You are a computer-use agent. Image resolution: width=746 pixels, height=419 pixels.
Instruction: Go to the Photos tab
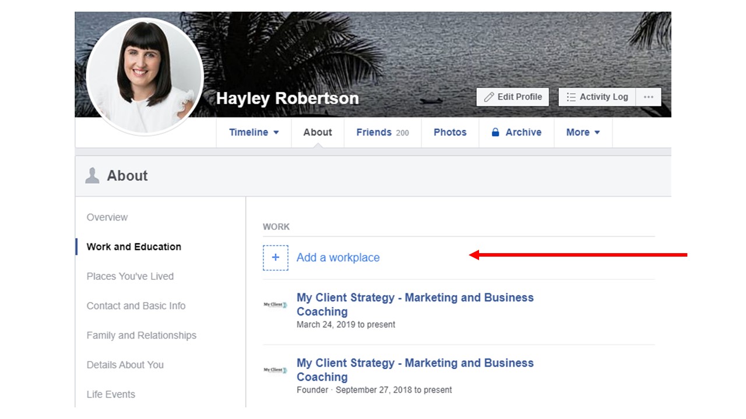(x=450, y=133)
